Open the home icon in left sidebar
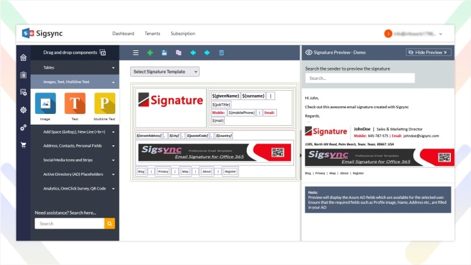The height and width of the screenshot is (265, 471). 23,57
